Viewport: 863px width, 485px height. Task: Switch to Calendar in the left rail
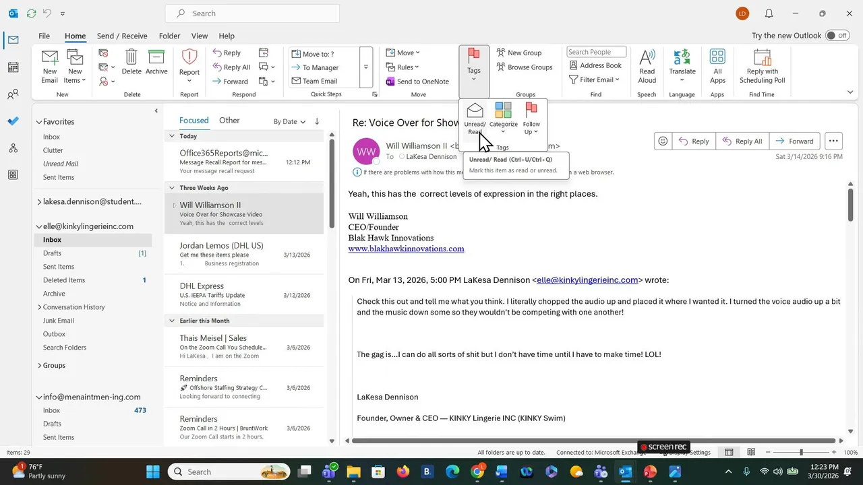pos(13,67)
